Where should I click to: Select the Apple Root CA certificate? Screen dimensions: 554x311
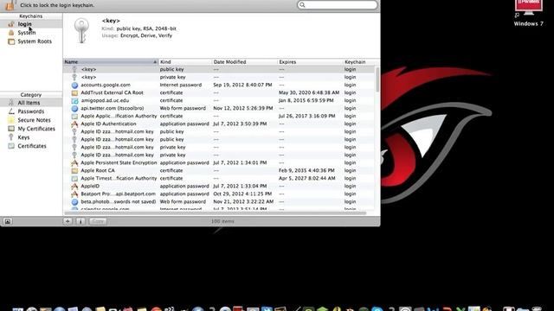[219, 171]
